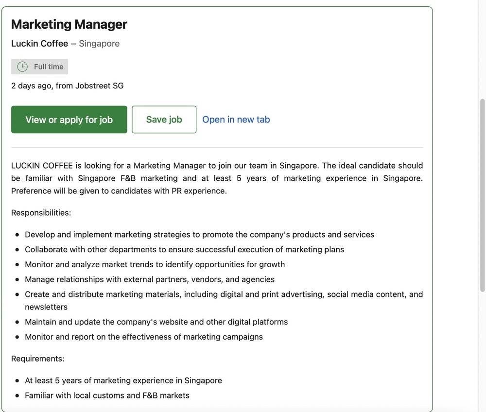This screenshot has width=486, height=412.
Task: Click the Responsibilities heading
Action: coord(41,213)
